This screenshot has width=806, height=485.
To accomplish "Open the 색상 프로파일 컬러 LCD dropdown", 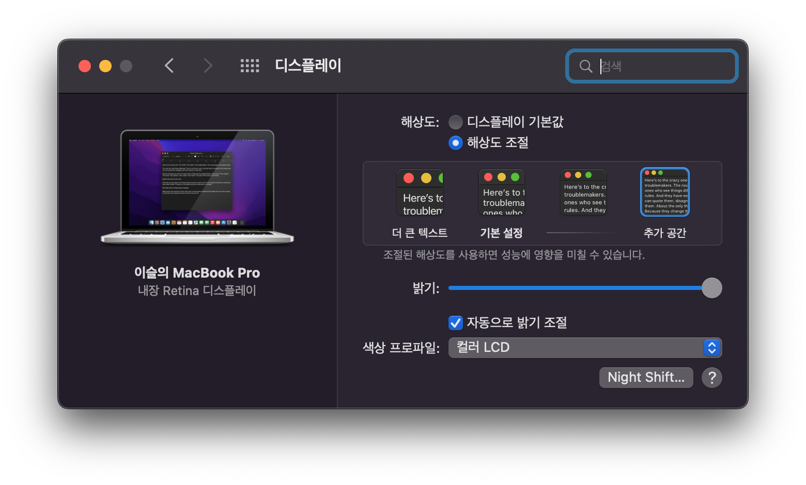I will [x=585, y=348].
